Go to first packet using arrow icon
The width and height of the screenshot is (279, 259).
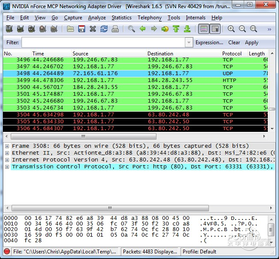pos(176,29)
